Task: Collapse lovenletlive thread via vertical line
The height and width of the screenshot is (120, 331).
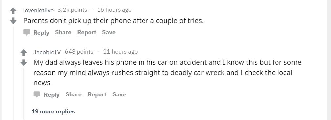Action: 13,73
